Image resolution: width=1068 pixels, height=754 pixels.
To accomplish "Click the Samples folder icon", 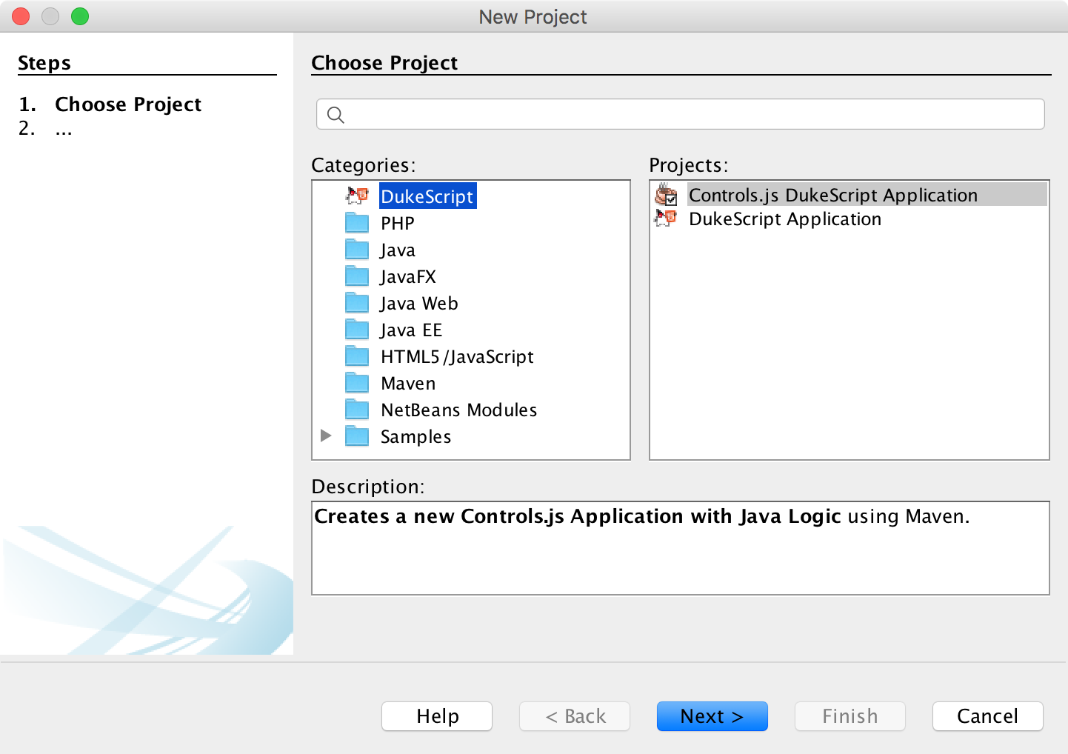I will [x=357, y=436].
